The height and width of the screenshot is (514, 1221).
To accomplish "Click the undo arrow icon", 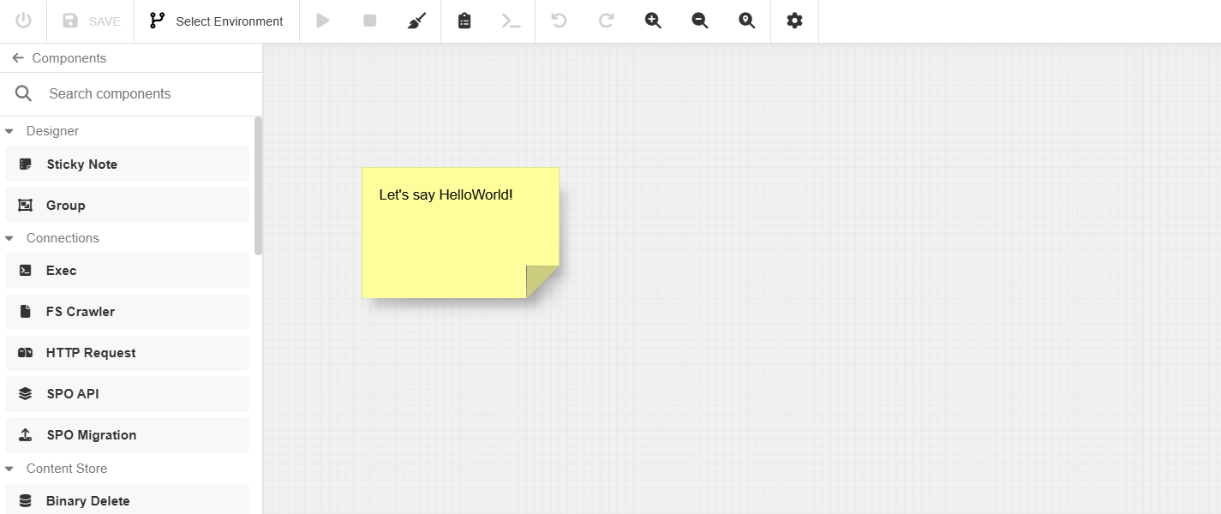I will coord(560,21).
